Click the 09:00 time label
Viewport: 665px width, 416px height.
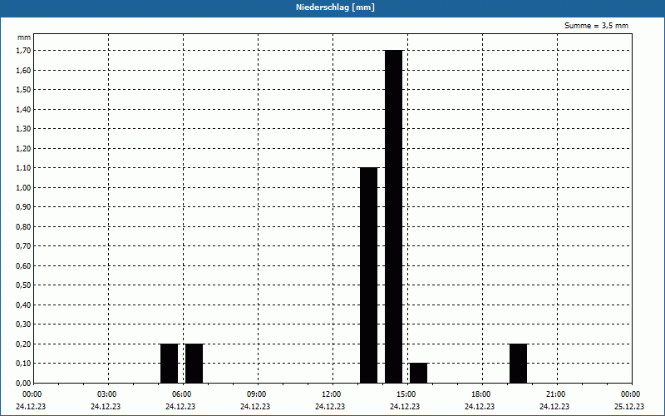[x=257, y=394]
